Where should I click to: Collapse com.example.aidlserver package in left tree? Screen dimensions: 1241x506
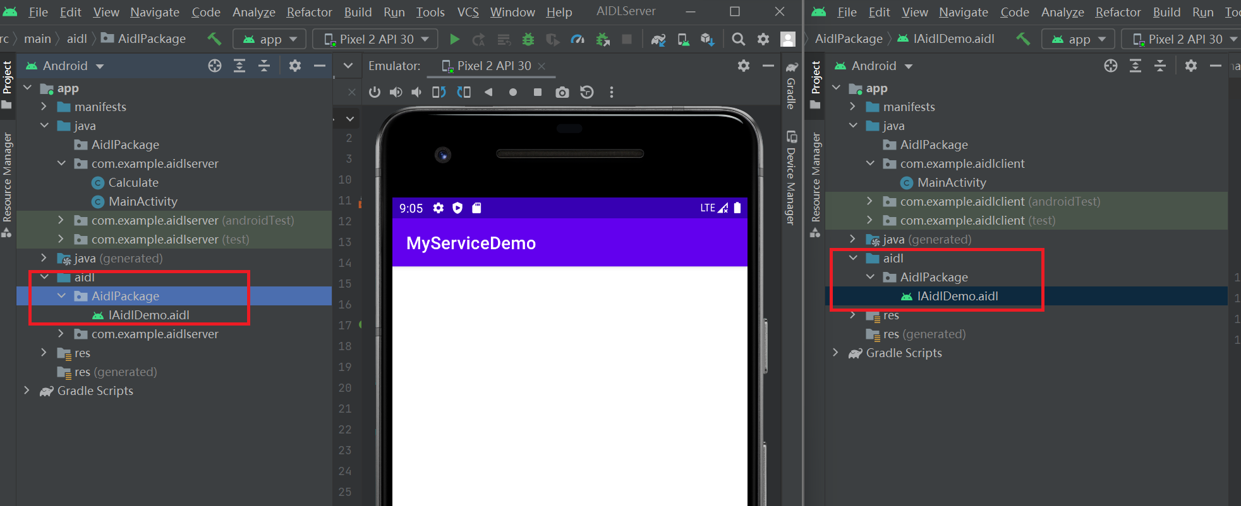[61, 163]
